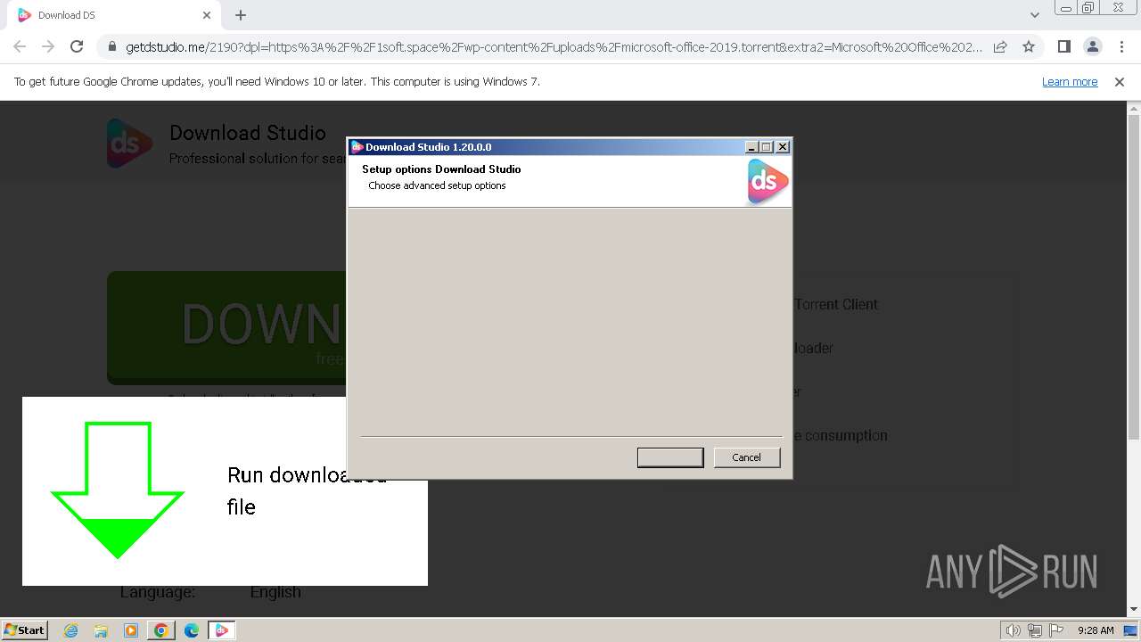
Task: Go forward in Chrome
Action: click(x=48, y=46)
